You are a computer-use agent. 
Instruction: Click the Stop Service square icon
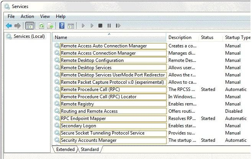click(x=100, y=26)
